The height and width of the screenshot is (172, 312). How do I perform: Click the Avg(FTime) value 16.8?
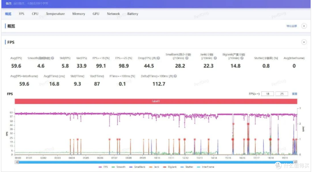[54, 84]
